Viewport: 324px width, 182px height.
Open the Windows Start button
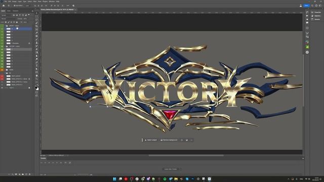pyautogui.click(x=114, y=179)
